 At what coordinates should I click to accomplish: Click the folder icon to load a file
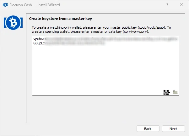pyautogui.click(x=175, y=92)
